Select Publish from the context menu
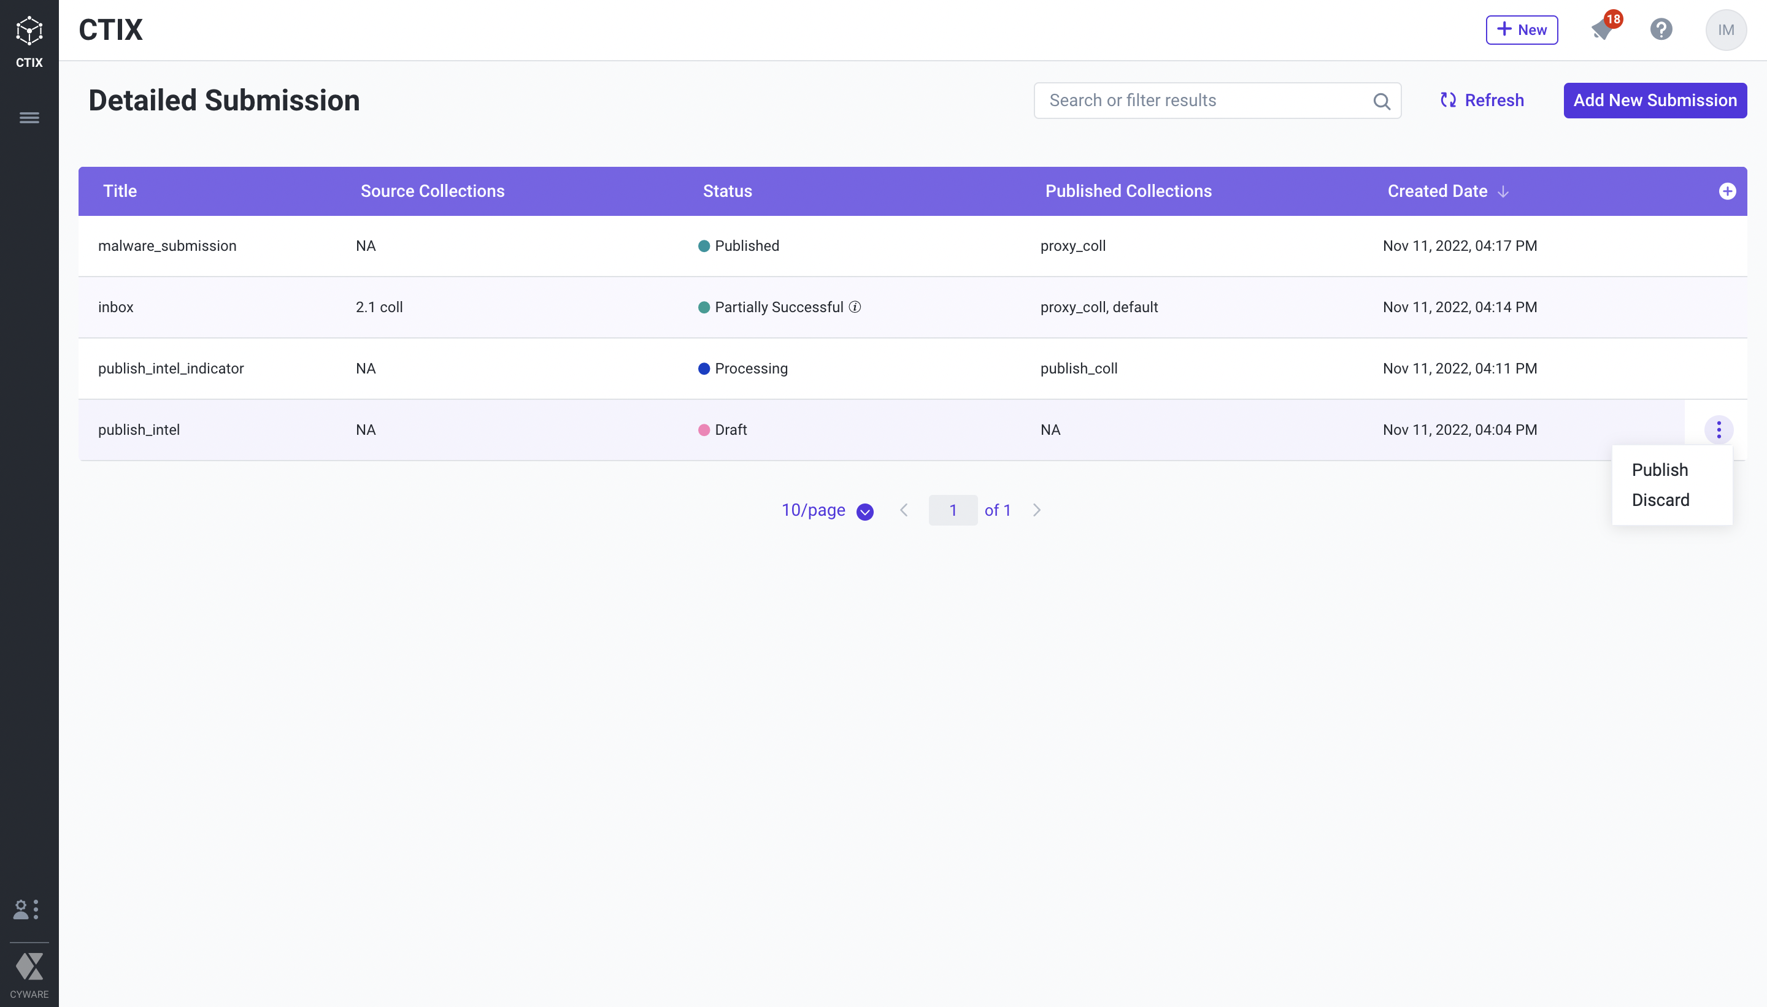Image resolution: width=1767 pixels, height=1007 pixels. coord(1660,470)
